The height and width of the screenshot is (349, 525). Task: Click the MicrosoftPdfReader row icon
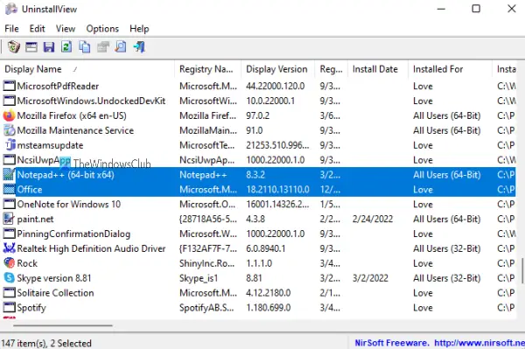pyautogui.click(x=10, y=86)
